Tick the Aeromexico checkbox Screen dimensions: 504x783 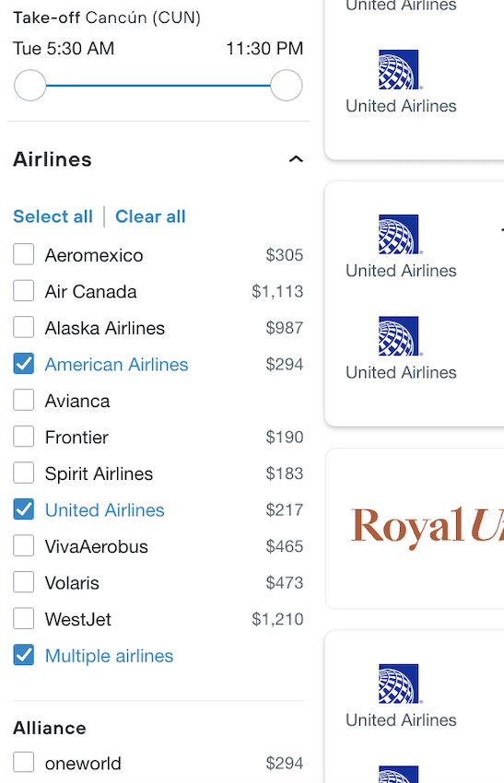[x=23, y=254]
